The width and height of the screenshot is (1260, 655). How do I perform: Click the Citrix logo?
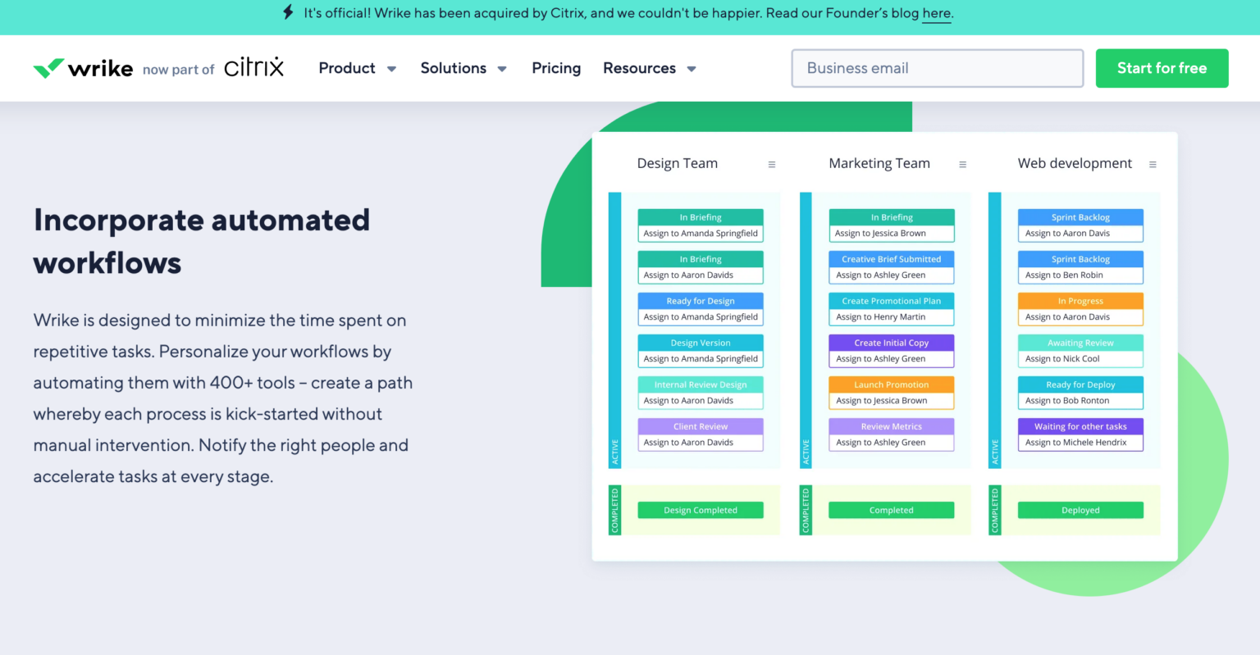point(253,67)
